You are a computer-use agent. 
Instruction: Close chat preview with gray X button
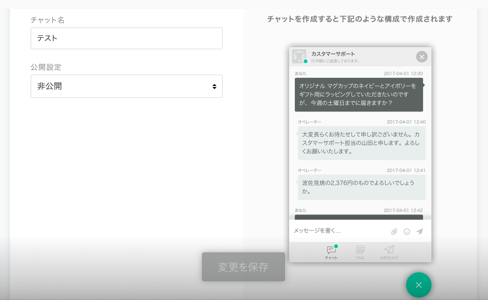(422, 56)
